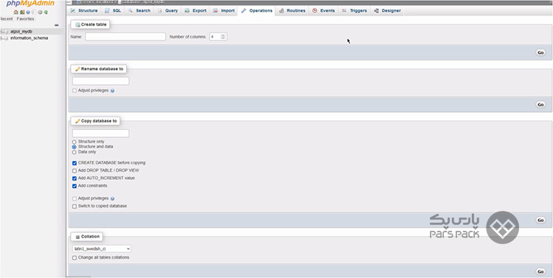This screenshot has width=553, height=278.
Task: Open the Query tab
Action: (x=168, y=10)
